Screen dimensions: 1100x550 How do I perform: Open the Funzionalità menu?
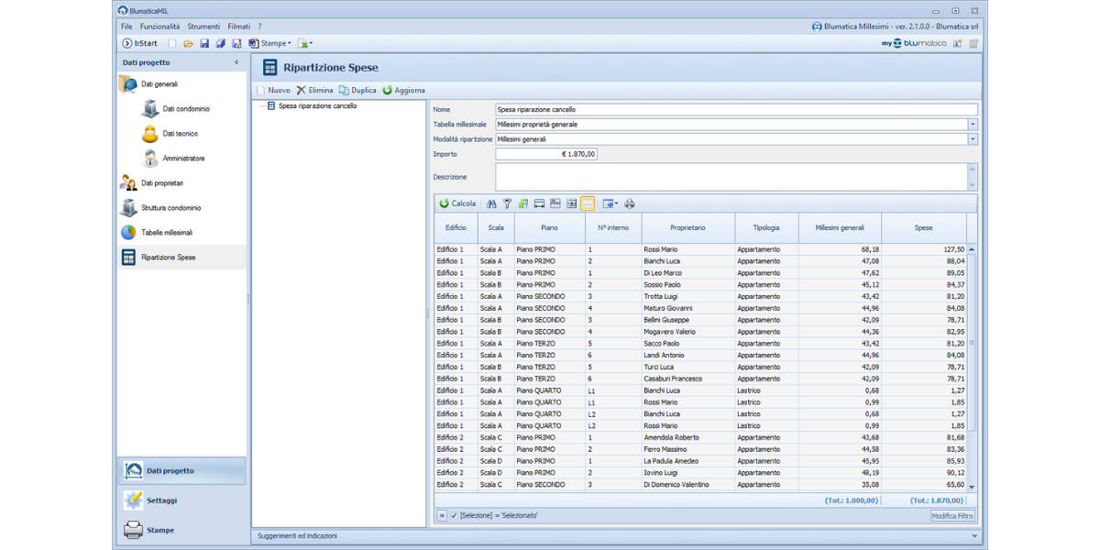pyautogui.click(x=159, y=27)
